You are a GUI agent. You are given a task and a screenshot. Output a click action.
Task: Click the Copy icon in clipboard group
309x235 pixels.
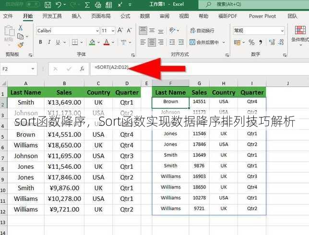21,36
